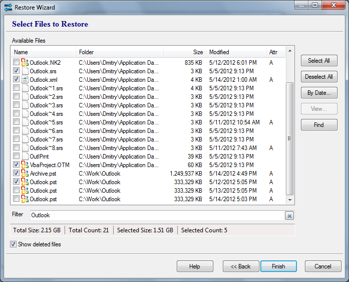Clear the filter with the X icon
The height and width of the screenshot is (282, 349).
coord(289,215)
